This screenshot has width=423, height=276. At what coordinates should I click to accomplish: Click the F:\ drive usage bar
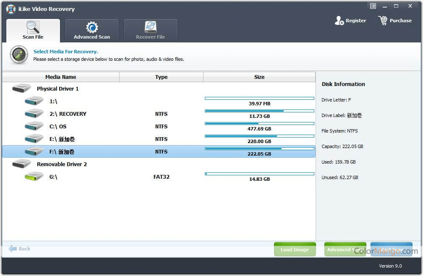tap(259, 148)
